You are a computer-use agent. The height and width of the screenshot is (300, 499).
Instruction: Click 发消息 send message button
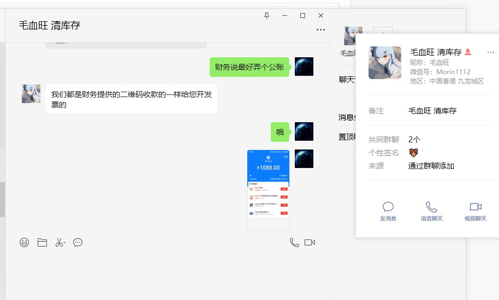(x=388, y=211)
